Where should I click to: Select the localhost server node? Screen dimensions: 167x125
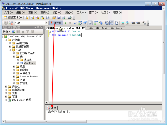click(25, 37)
